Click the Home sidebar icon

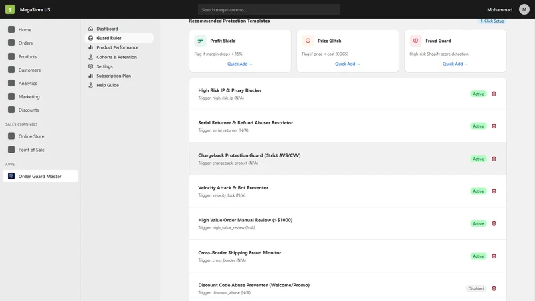(11, 29)
